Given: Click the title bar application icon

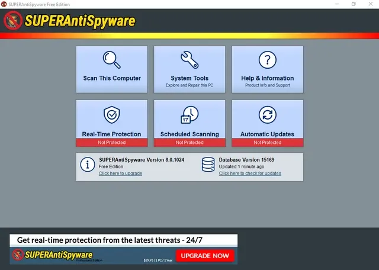Looking at the screenshot, I should [4, 4].
